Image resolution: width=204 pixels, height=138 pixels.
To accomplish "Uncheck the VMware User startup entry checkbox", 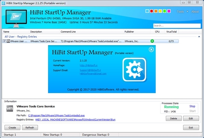I will pyautogui.click(x=4, y=41).
